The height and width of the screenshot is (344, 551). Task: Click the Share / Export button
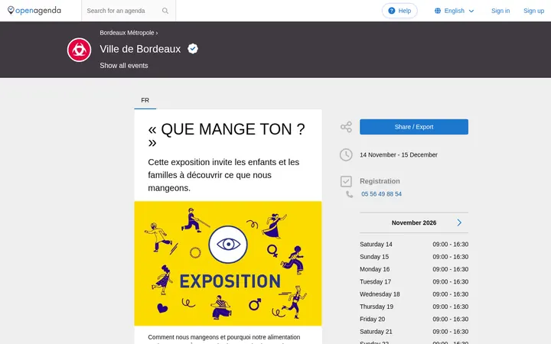pos(414,127)
